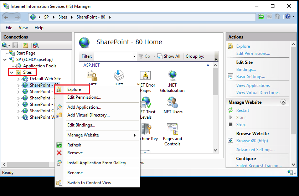Screen dimensions: 299x196
Task: Open the blue Help question mark icon
Action: click(287, 17)
